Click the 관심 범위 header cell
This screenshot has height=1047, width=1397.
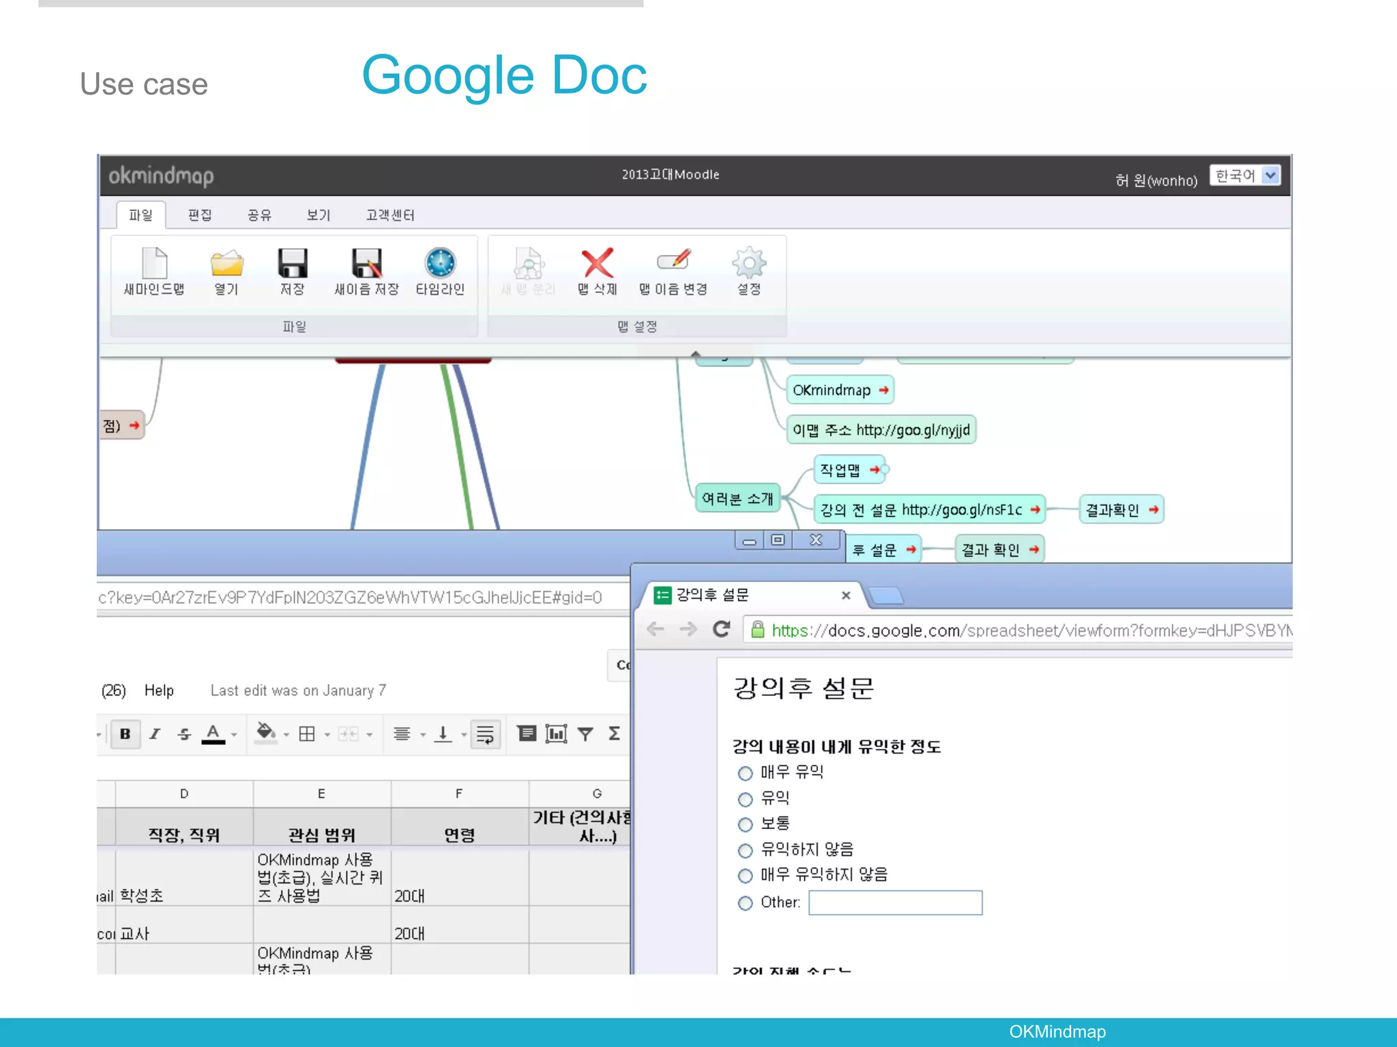(322, 828)
